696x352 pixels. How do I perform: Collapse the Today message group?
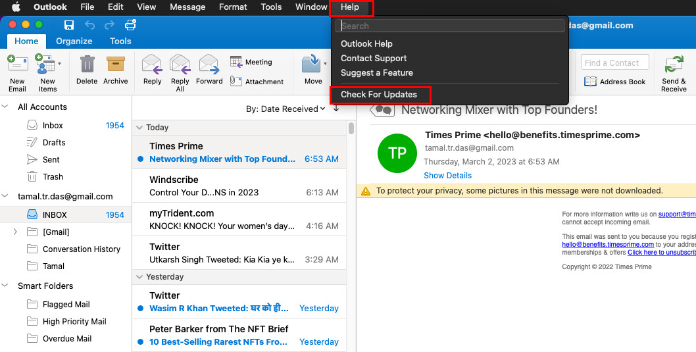[139, 128]
